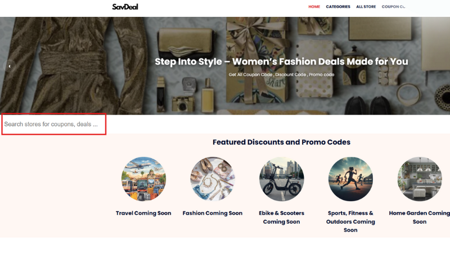This screenshot has height=253, width=450.
Task: Click the Get All Coupon Code subtitle
Action: pos(281,75)
